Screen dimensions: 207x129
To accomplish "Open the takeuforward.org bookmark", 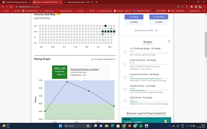I will [x=104, y=11].
